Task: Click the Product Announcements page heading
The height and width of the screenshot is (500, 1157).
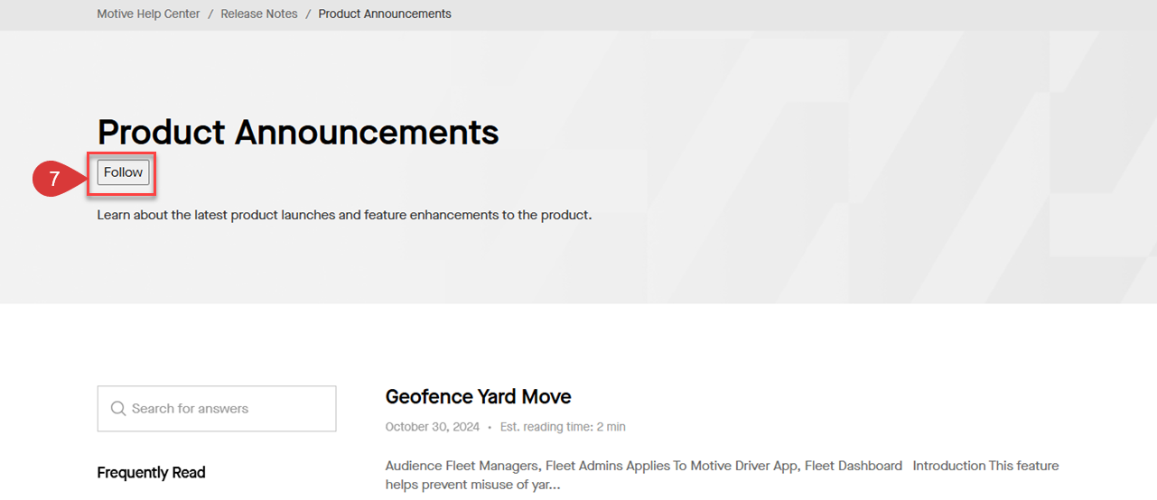Action: tap(298, 133)
